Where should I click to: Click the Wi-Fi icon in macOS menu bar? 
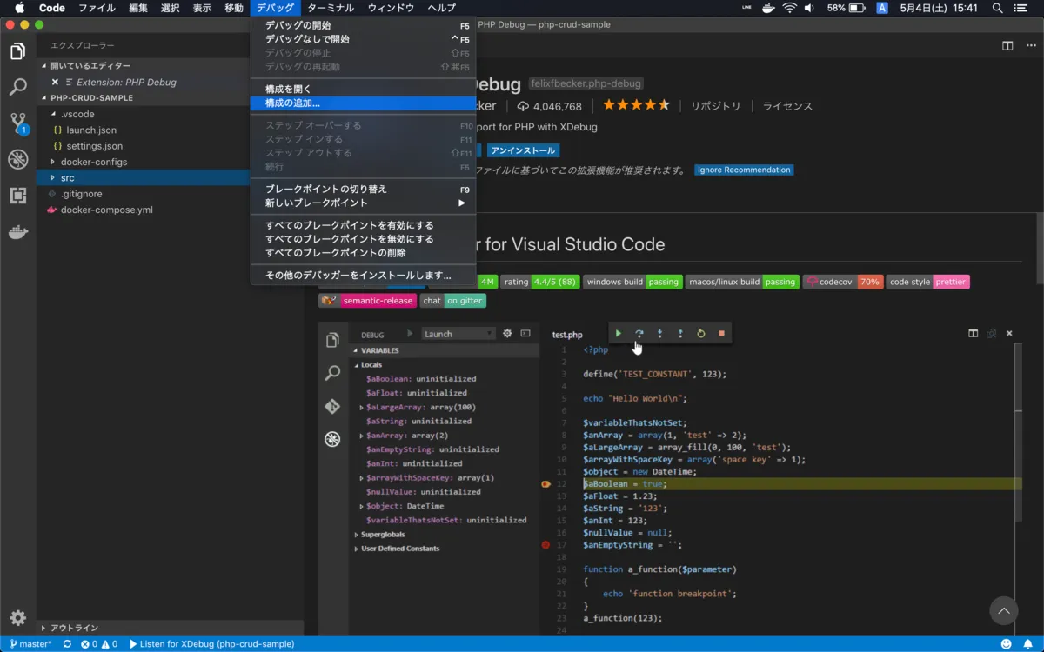pyautogui.click(x=789, y=8)
